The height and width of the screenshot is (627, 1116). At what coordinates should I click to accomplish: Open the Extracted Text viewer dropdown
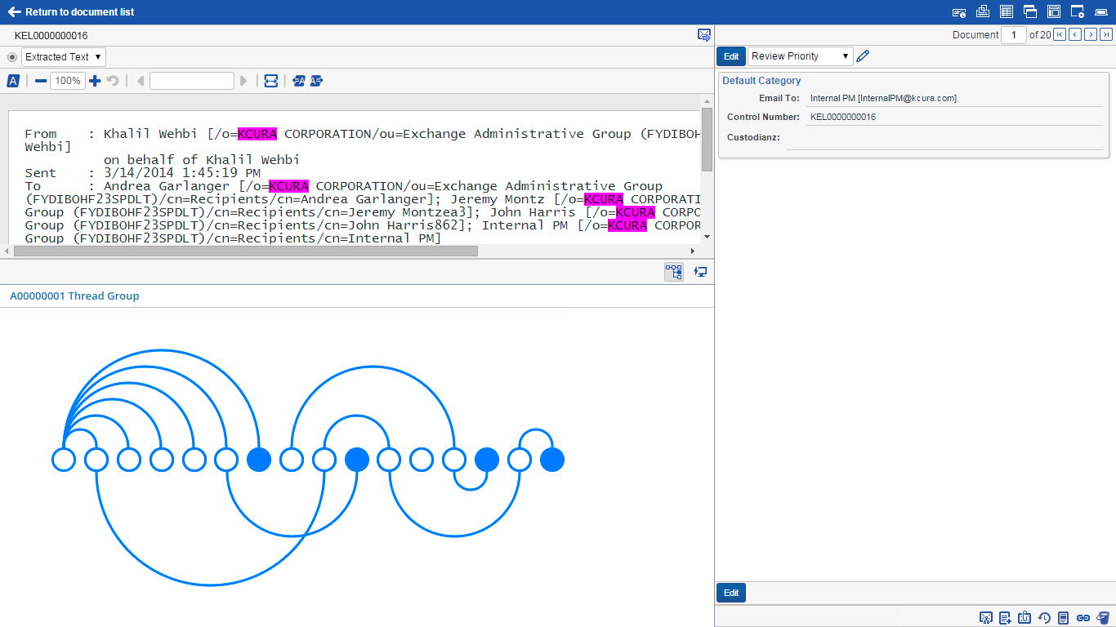tap(64, 57)
